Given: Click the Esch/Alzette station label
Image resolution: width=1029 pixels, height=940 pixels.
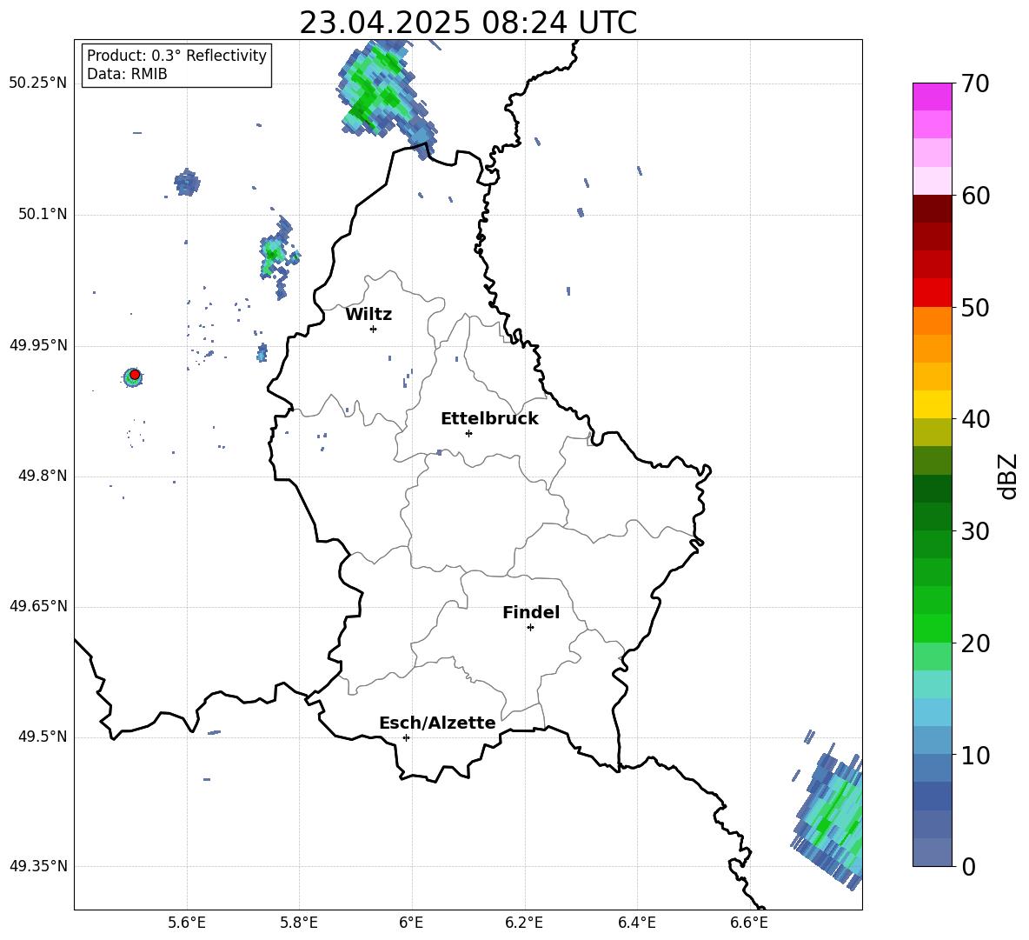Looking at the screenshot, I should (x=437, y=723).
